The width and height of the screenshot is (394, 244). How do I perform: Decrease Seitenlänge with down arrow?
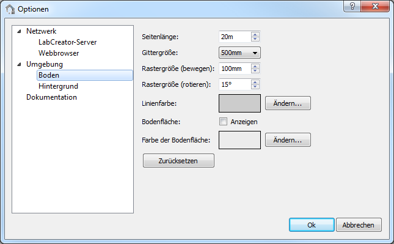[x=255, y=39]
